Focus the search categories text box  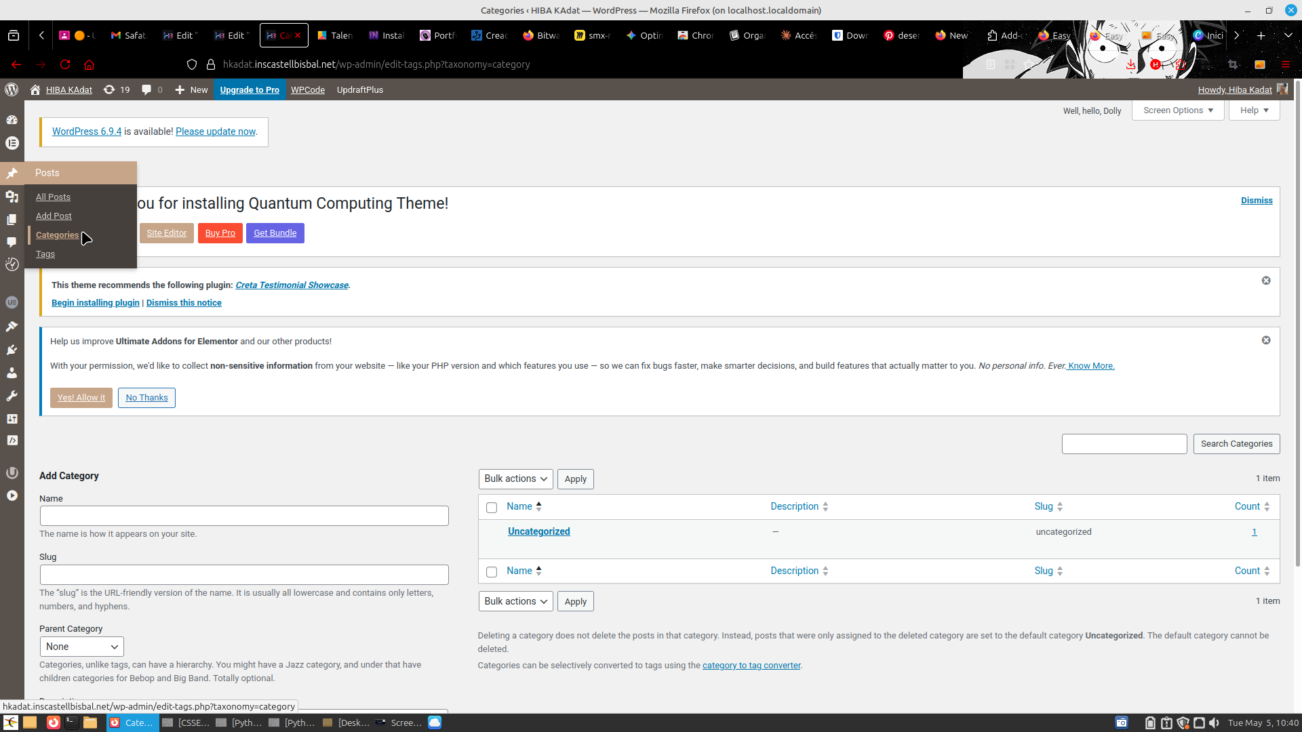click(1124, 444)
